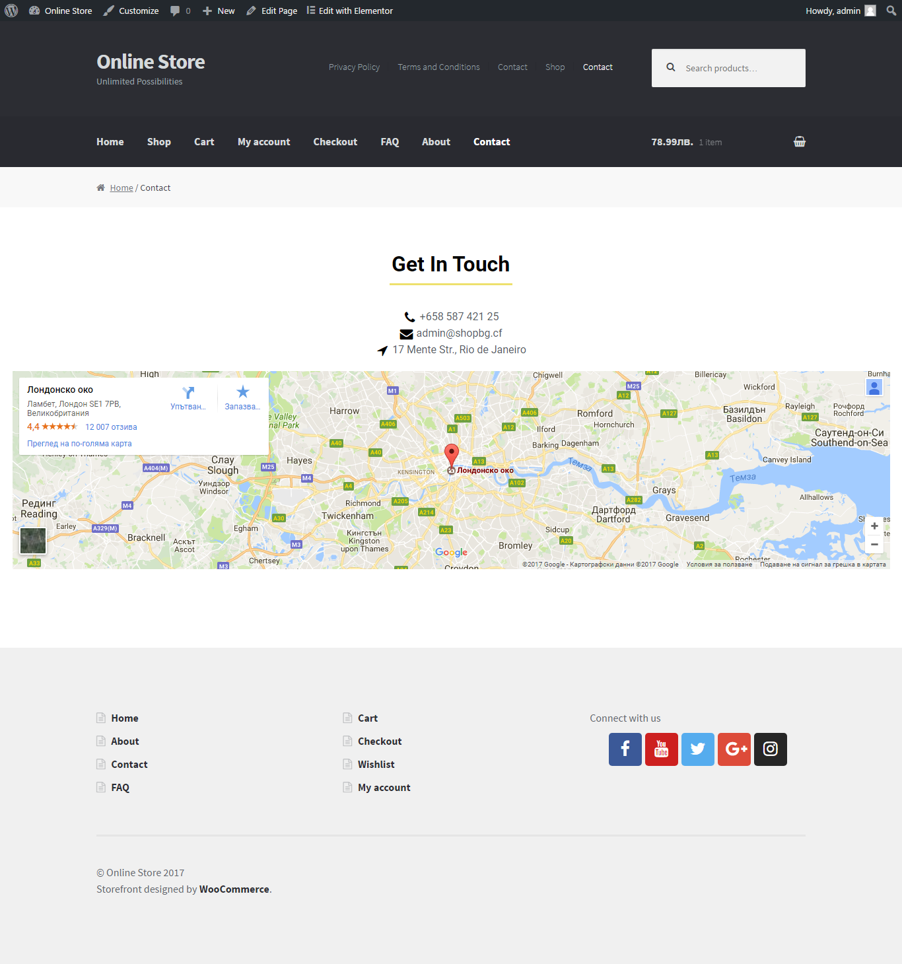Open footer Contact link
The height and width of the screenshot is (964, 902).
click(x=129, y=765)
